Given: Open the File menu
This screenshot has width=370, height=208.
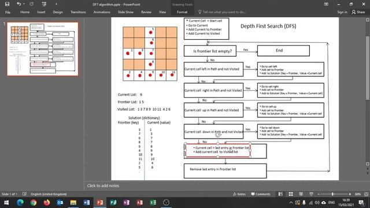Looking at the screenshot, I should coord(8,12).
